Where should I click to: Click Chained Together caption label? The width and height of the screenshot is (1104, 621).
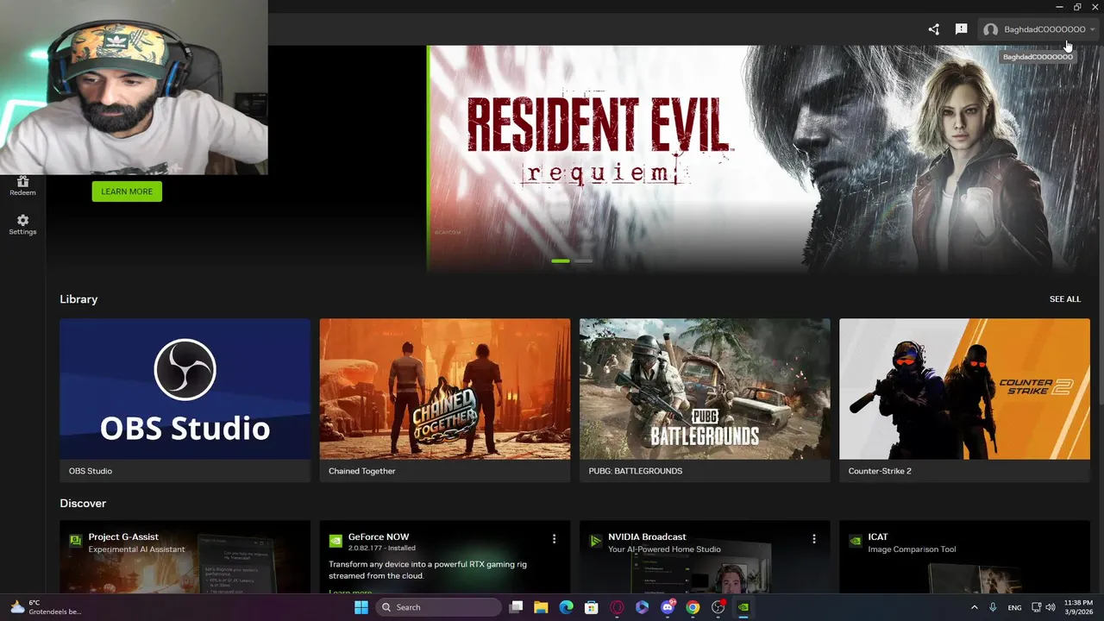[x=362, y=471]
